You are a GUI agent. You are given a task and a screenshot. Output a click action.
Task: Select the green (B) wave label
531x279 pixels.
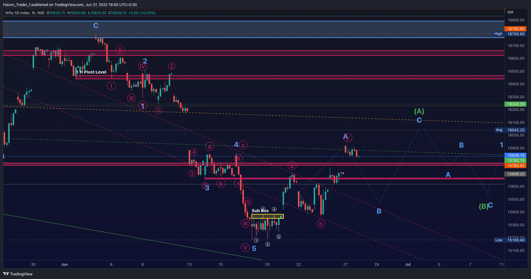coord(483,206)
